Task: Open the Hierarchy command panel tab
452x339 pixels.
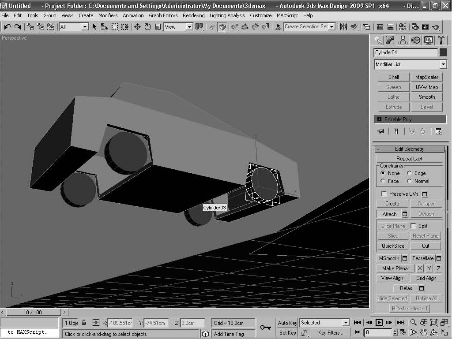Action: tap(403, 41)
